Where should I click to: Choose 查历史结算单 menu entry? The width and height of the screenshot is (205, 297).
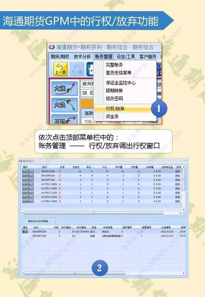coord(119,73)
